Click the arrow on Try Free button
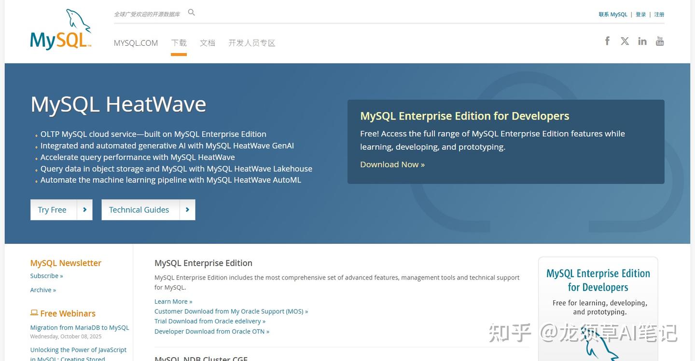This screenshot has width=695, height=361. (85, 210)
